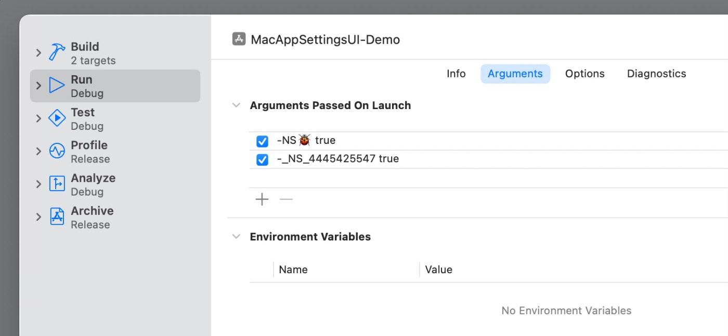Disable the -_NS_4445425547 true argument
This screenshot has height=336, width=728.
263,159
